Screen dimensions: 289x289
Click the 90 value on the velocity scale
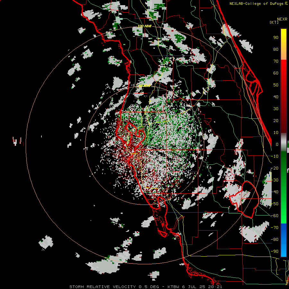(x=276, y=38)
